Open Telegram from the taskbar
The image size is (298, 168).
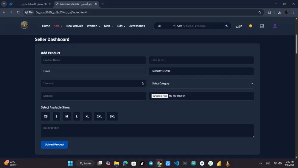(x=151, y=164)
